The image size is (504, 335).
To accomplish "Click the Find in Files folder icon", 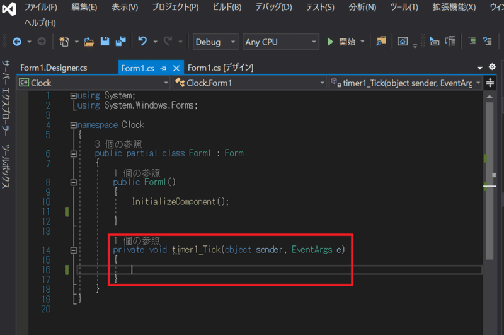I will (381, 41).
